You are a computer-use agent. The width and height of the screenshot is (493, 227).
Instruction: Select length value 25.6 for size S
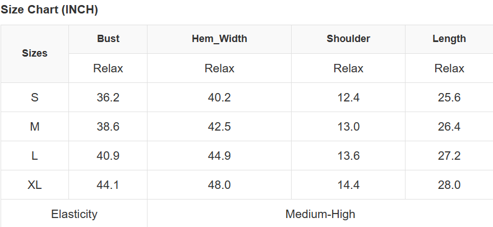[449, 98]
